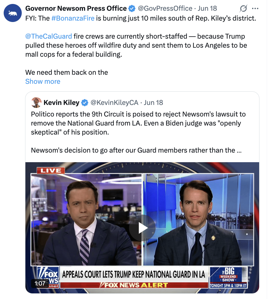This screenshot has height=299, width=271.
Task: Play the Fox News video
Action: click(142, 228)
